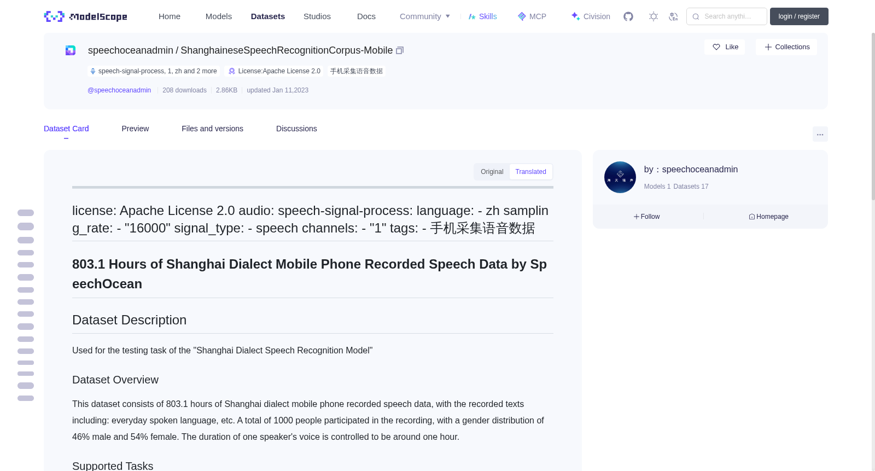Click the '208 downloads' text
This screenshot has width=875, height=471.
pyautogui.click(x=184, y=90)
